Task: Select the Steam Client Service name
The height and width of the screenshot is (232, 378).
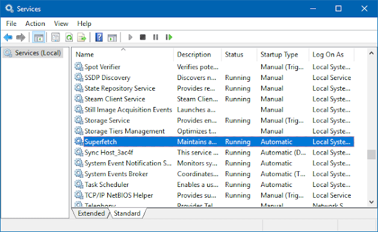Action: pyautogui.click(x=115, y=99)
